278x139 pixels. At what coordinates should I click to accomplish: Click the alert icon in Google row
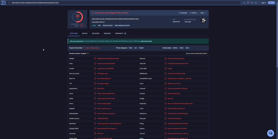[x=165, y=99]
